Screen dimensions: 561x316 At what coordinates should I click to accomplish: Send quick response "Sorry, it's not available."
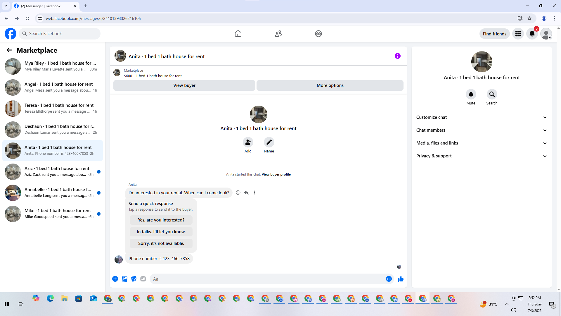pyautogui.click(x=161, y=243)
